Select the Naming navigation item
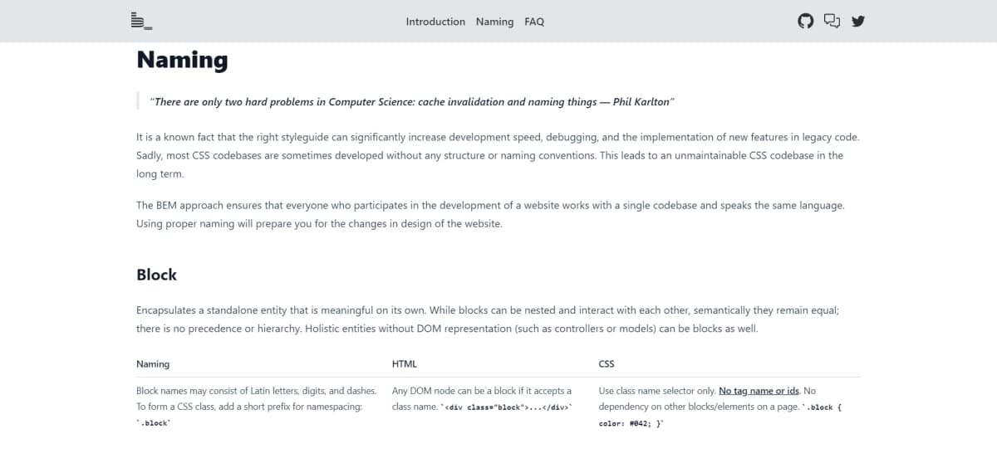 (x=494, y=22)
